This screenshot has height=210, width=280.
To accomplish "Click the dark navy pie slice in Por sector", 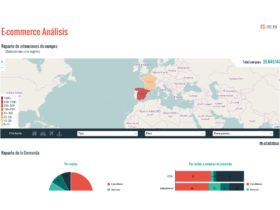I will [67, 179].
